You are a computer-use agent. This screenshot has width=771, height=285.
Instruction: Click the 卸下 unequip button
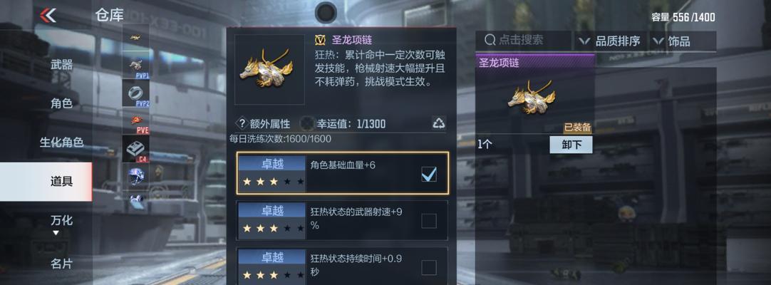click(x=571, y=145)
